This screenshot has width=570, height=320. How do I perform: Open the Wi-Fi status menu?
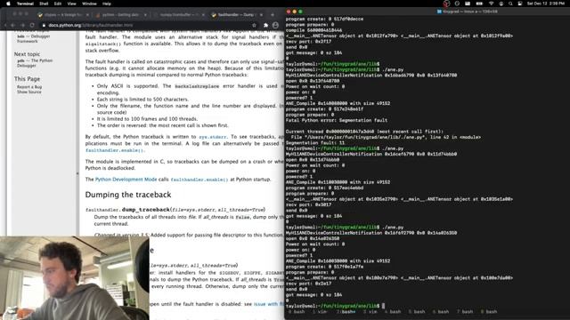pos(492,4)
